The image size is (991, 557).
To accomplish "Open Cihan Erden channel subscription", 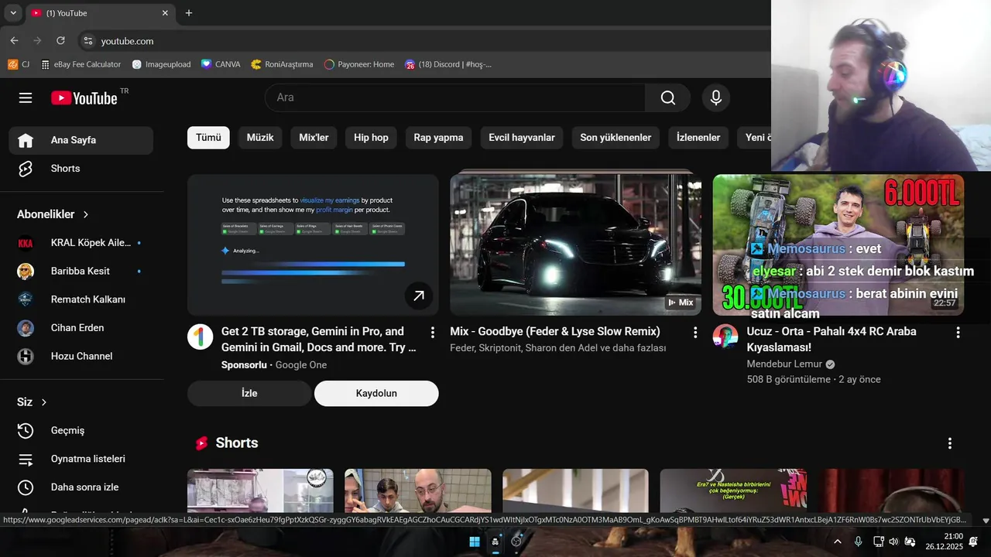I will (81, 328).
